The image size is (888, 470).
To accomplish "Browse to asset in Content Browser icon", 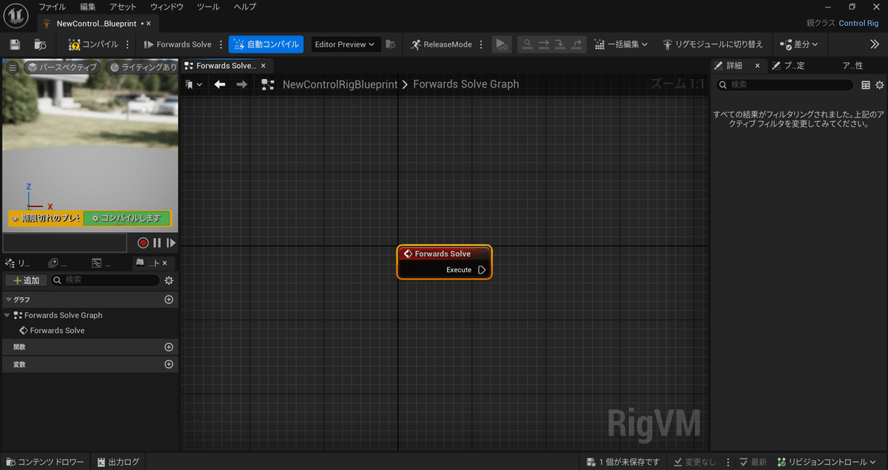I will coord(40,44).
